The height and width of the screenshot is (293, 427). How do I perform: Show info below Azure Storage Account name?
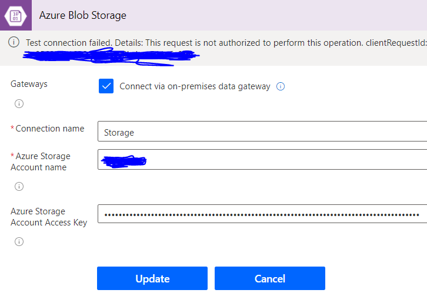click(19, 187)
